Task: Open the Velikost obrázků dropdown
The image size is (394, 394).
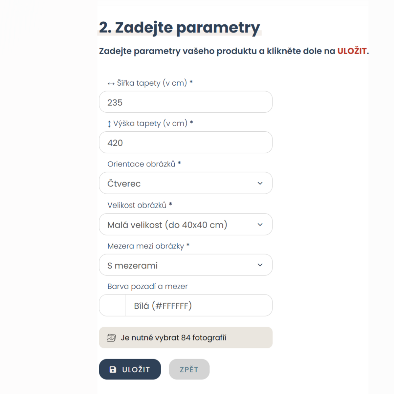Action: [186, 224]
